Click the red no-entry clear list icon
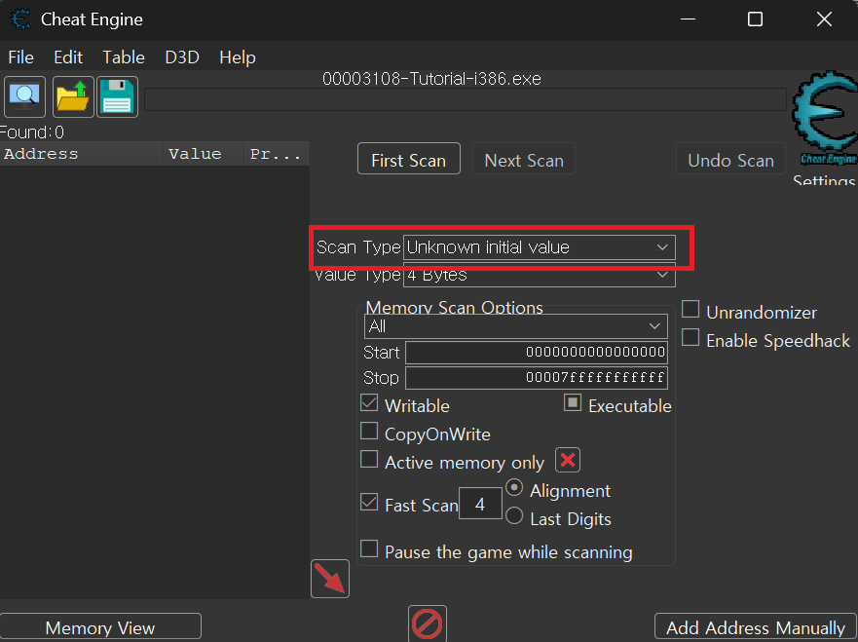The height and width of the screenshot is (642, 858). click(427, 623)
